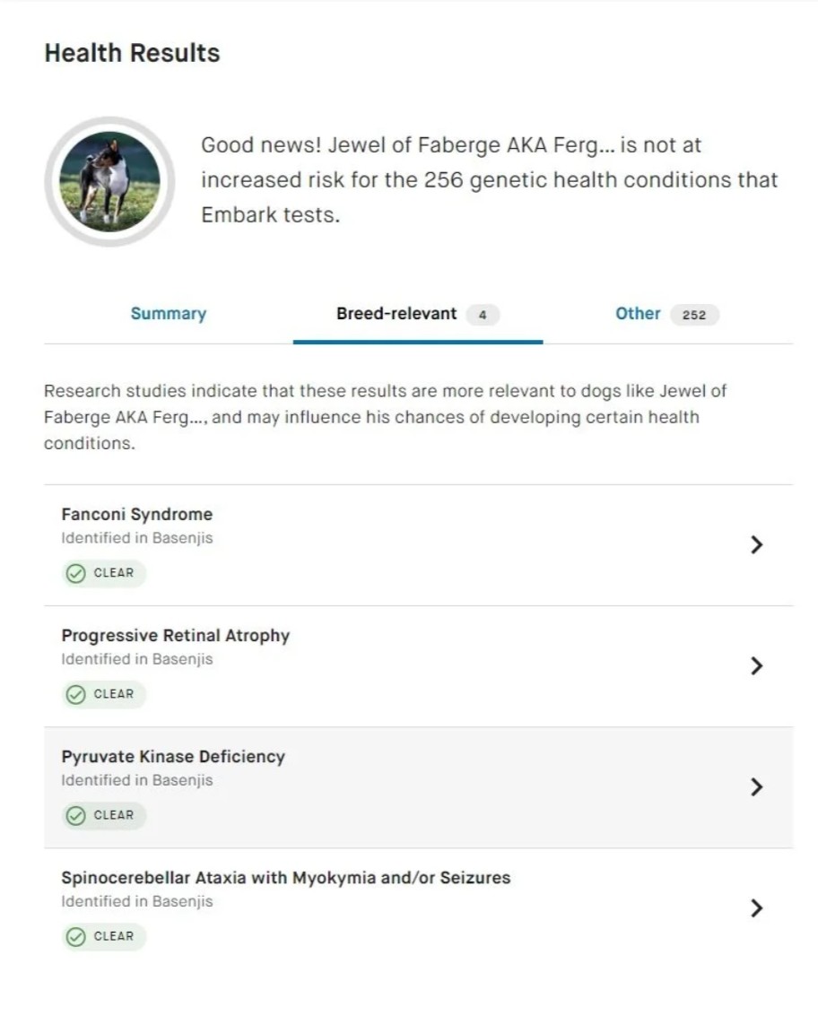The width and height of the screenshot is (818, 1016).
Task: Open the Other results tab
Action: coord(638,314)
